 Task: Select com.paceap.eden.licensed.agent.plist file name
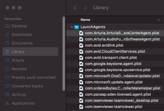pyautogui.click(x=118, y=94)
